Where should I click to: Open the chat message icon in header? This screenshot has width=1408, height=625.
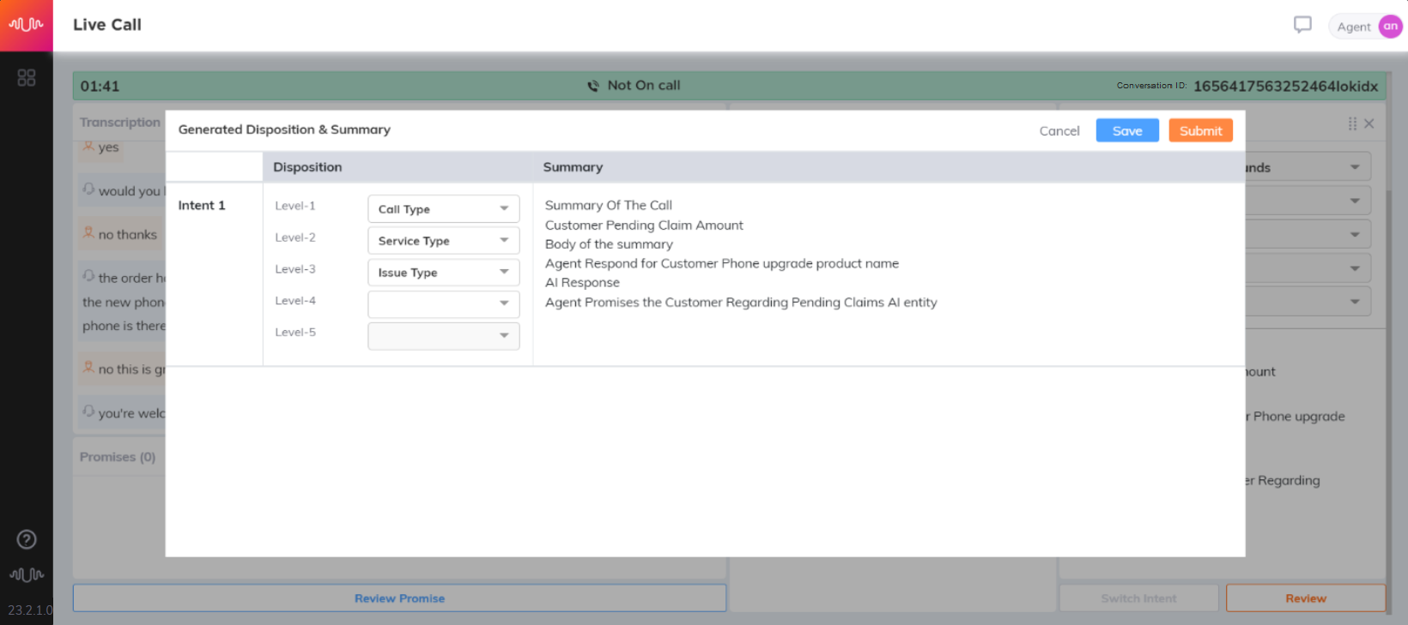(1302, 25)
